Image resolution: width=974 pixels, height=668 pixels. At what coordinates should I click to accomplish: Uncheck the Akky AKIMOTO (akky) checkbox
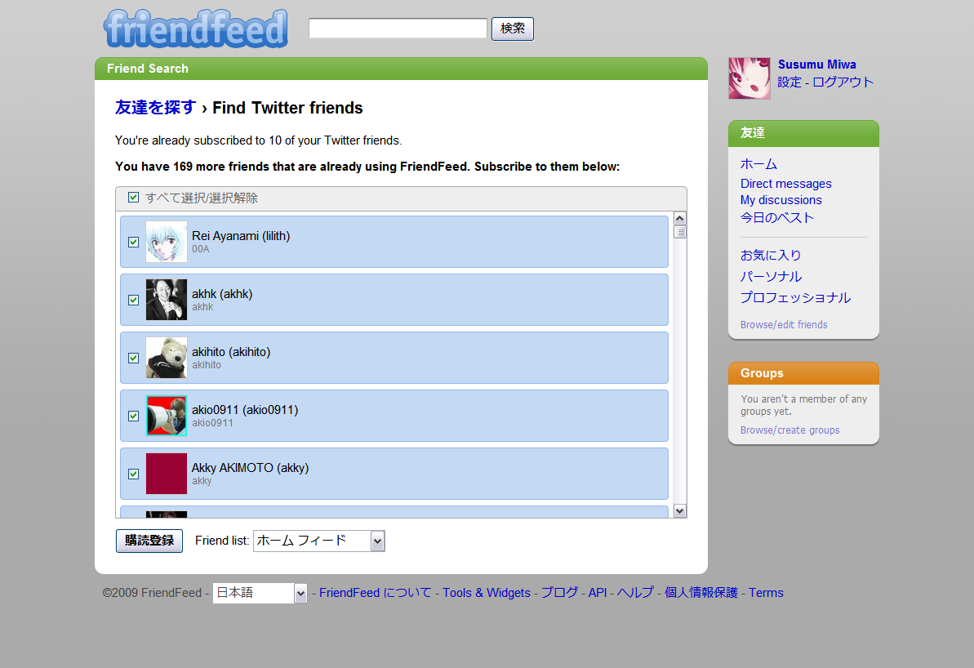pyautogui.click(x=133, y=474)
